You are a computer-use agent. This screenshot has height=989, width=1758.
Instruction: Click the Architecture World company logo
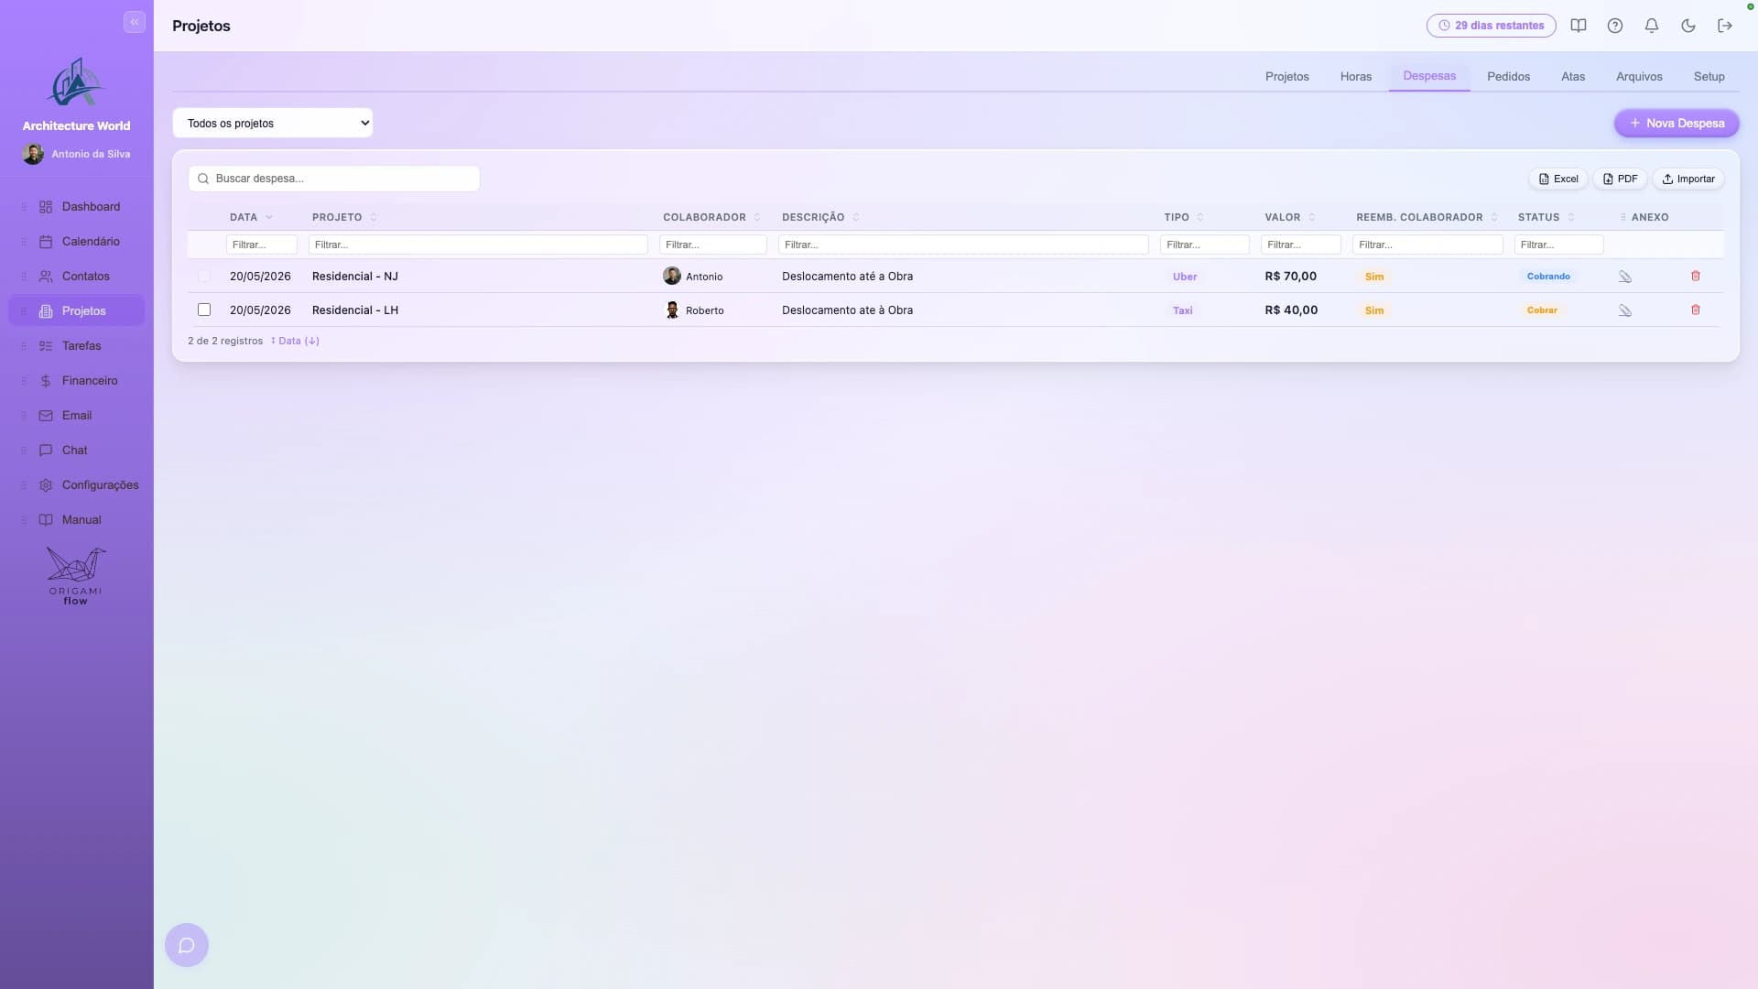[x=76, y=83]
